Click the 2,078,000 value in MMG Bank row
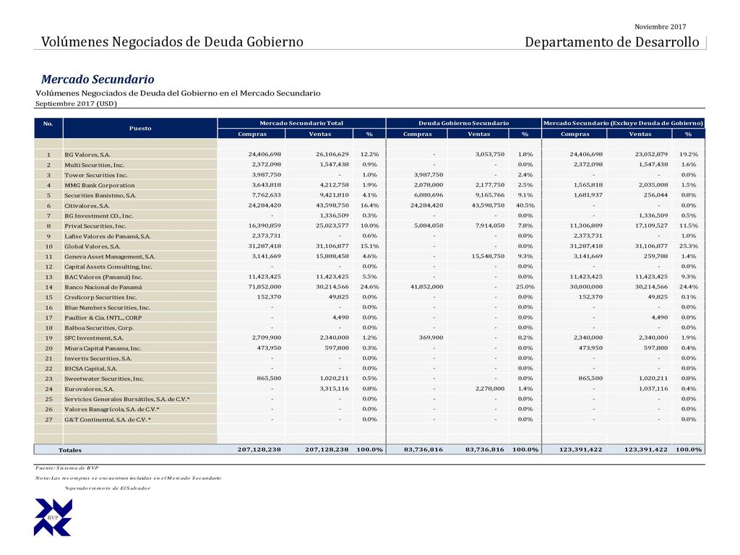740x555 pixels. [x=429, y=185]
